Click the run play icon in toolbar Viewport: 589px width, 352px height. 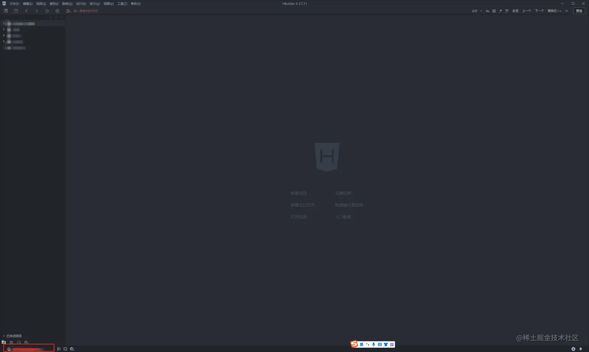57,11
